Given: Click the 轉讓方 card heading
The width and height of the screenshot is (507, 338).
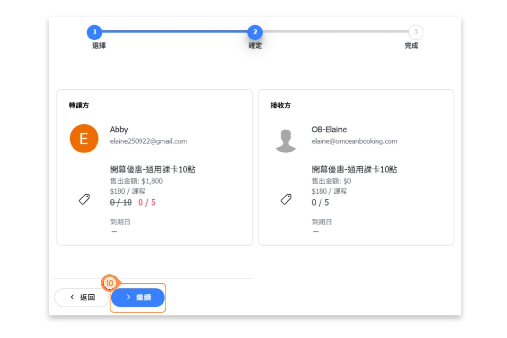Looking at the screenshot, I should (x=79, y=106).
